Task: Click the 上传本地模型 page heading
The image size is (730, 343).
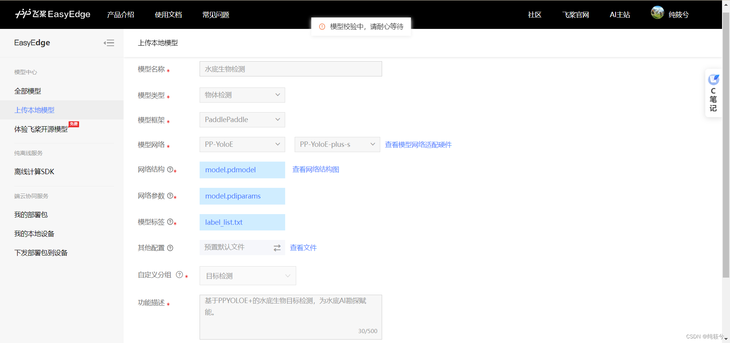Action: 158,43
